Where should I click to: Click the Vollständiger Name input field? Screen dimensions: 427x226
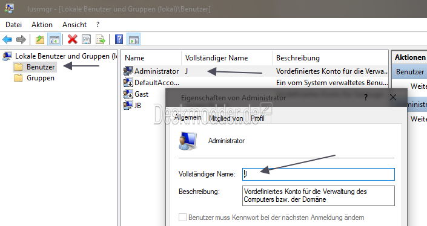point(319,174)
